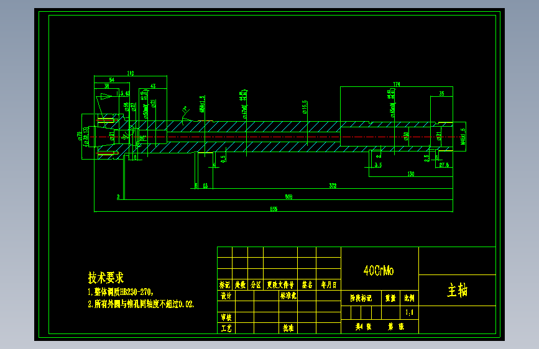Click the overall length dimension 635

click(x=274, y=209)
